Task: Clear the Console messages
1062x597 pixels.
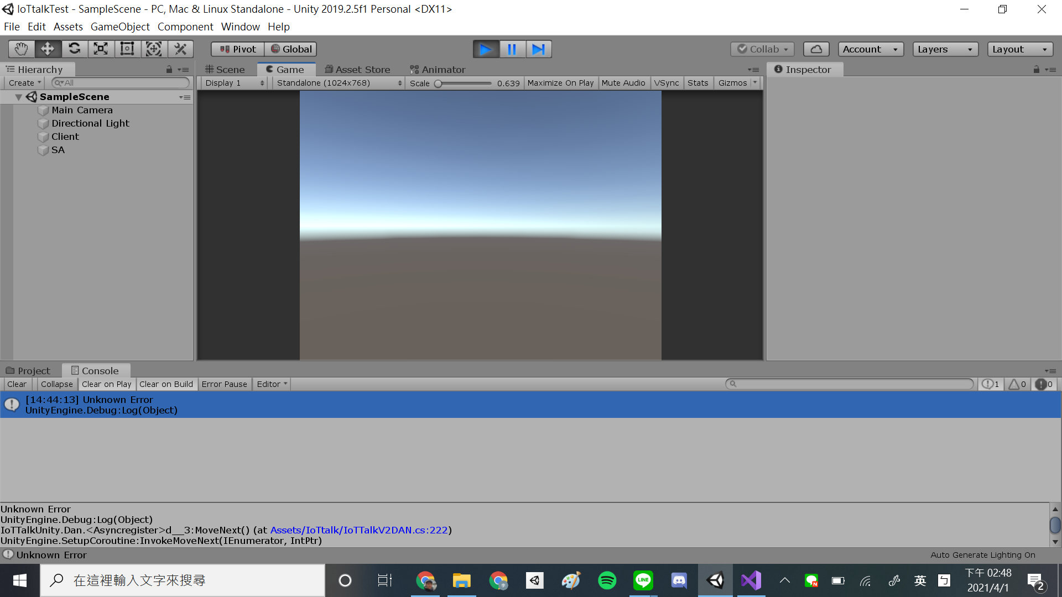Action: 17,384
